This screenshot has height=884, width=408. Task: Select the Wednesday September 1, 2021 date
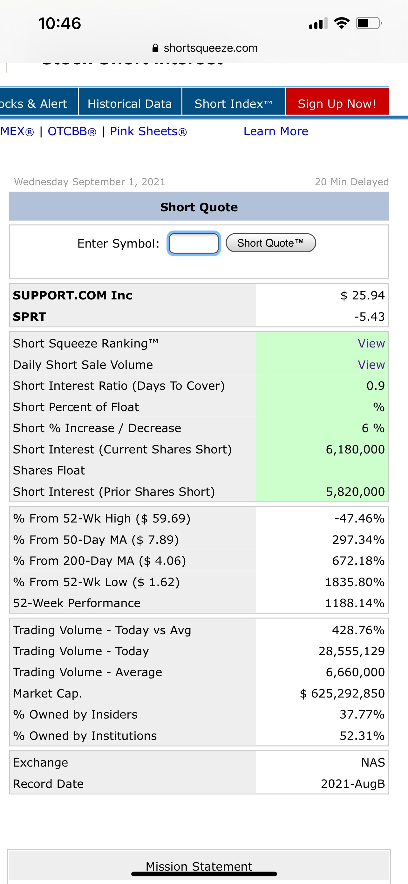(x=90, y=182)
